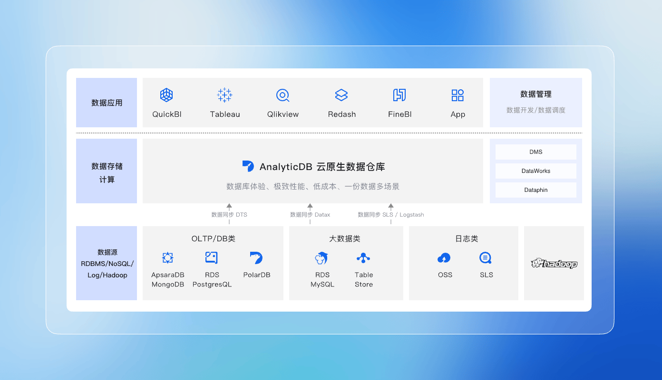Viewport: 662px width, 380px height.
Task: Select the Tableau sparkle icon
Action: [224, 95]
